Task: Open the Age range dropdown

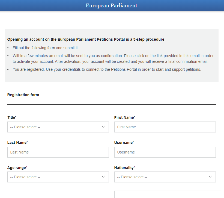Action: pos(58,177)
